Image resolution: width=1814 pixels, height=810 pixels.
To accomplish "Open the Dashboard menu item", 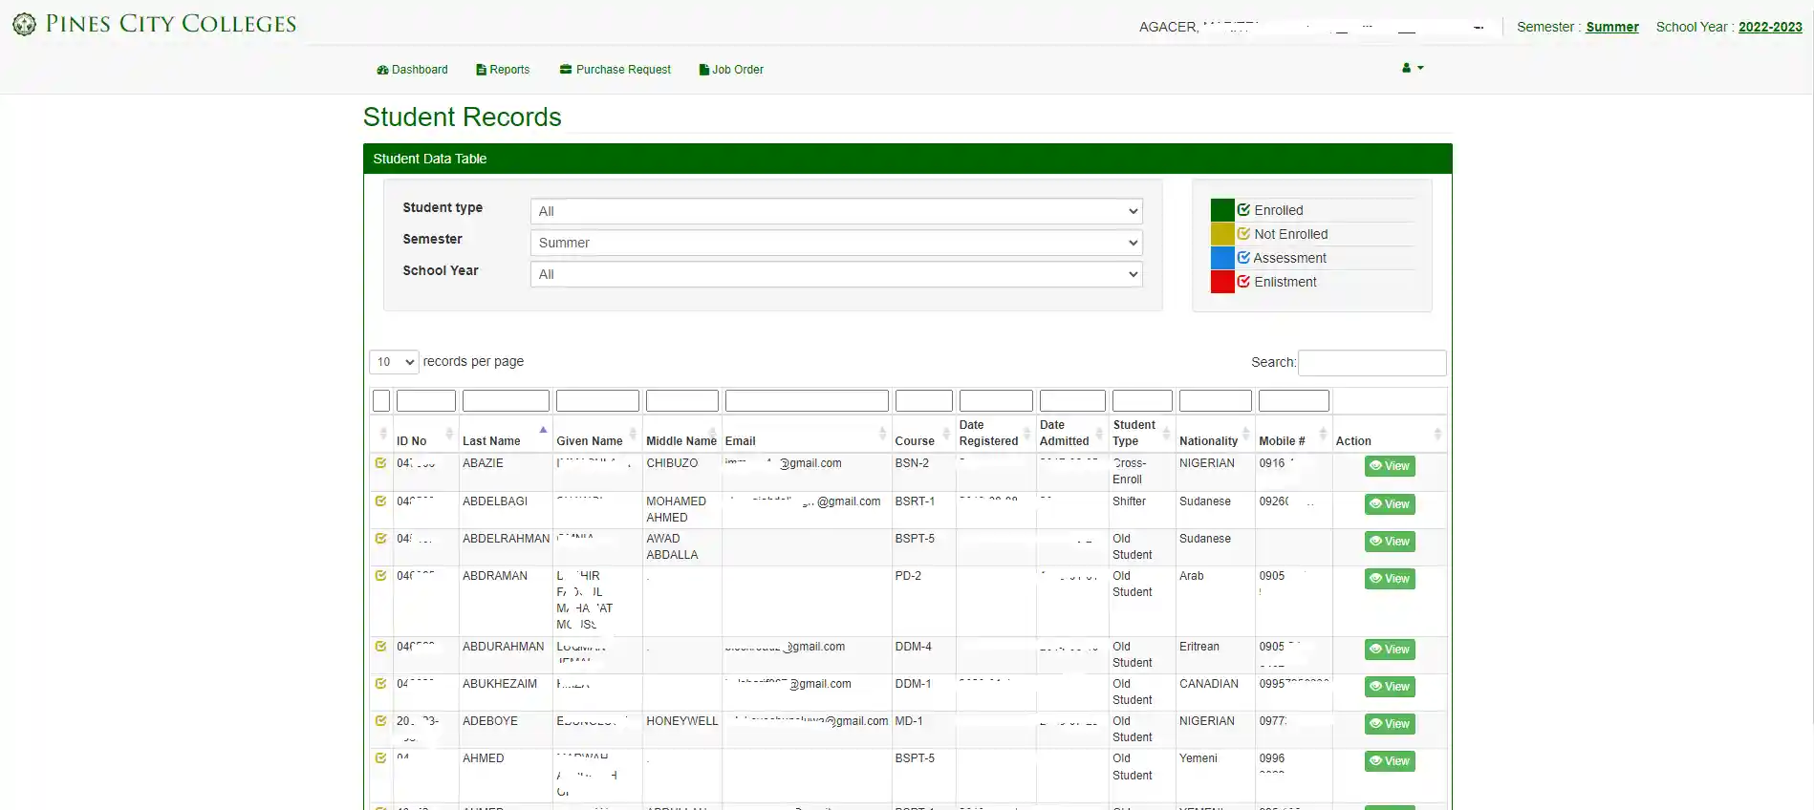I will (412, 70).
